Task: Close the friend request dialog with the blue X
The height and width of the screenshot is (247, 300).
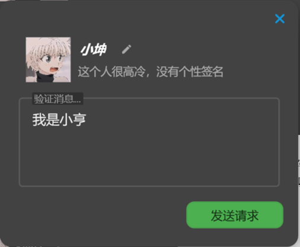Action: click(x=280, y=19)
